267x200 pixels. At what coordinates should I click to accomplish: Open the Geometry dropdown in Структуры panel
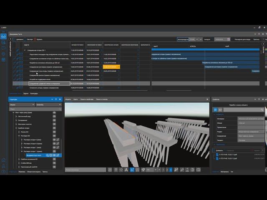pos(49,105)
